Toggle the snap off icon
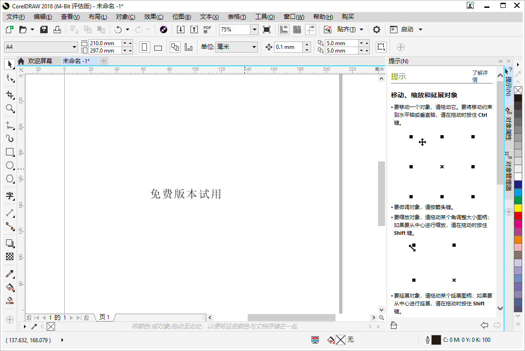The width and height of the screenshot is (525, 351). coord(328,30)
